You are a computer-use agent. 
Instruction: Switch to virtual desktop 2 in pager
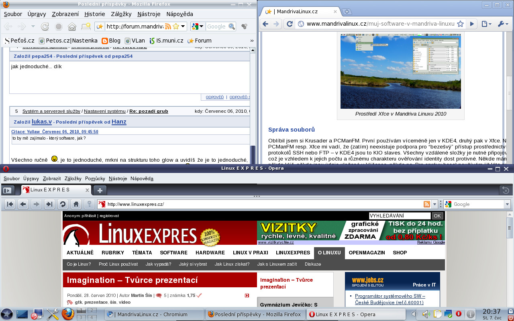point(92,311)
